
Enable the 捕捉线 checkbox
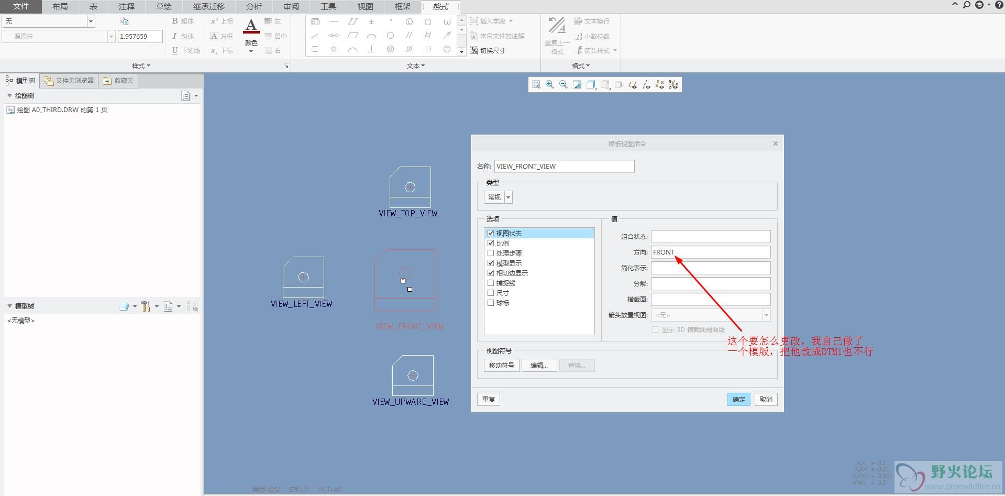tap(491, 283)
